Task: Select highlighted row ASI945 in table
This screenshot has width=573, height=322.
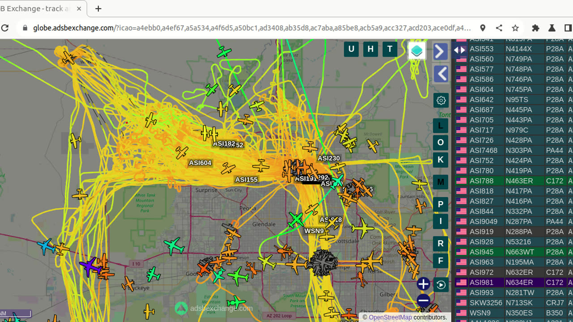Action: [x=514, y=252]
